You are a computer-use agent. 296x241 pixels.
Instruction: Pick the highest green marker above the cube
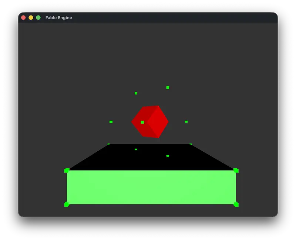[x=168, y=87]
